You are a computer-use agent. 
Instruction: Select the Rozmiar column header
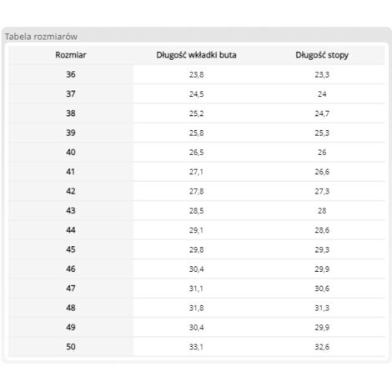(71, 55)
